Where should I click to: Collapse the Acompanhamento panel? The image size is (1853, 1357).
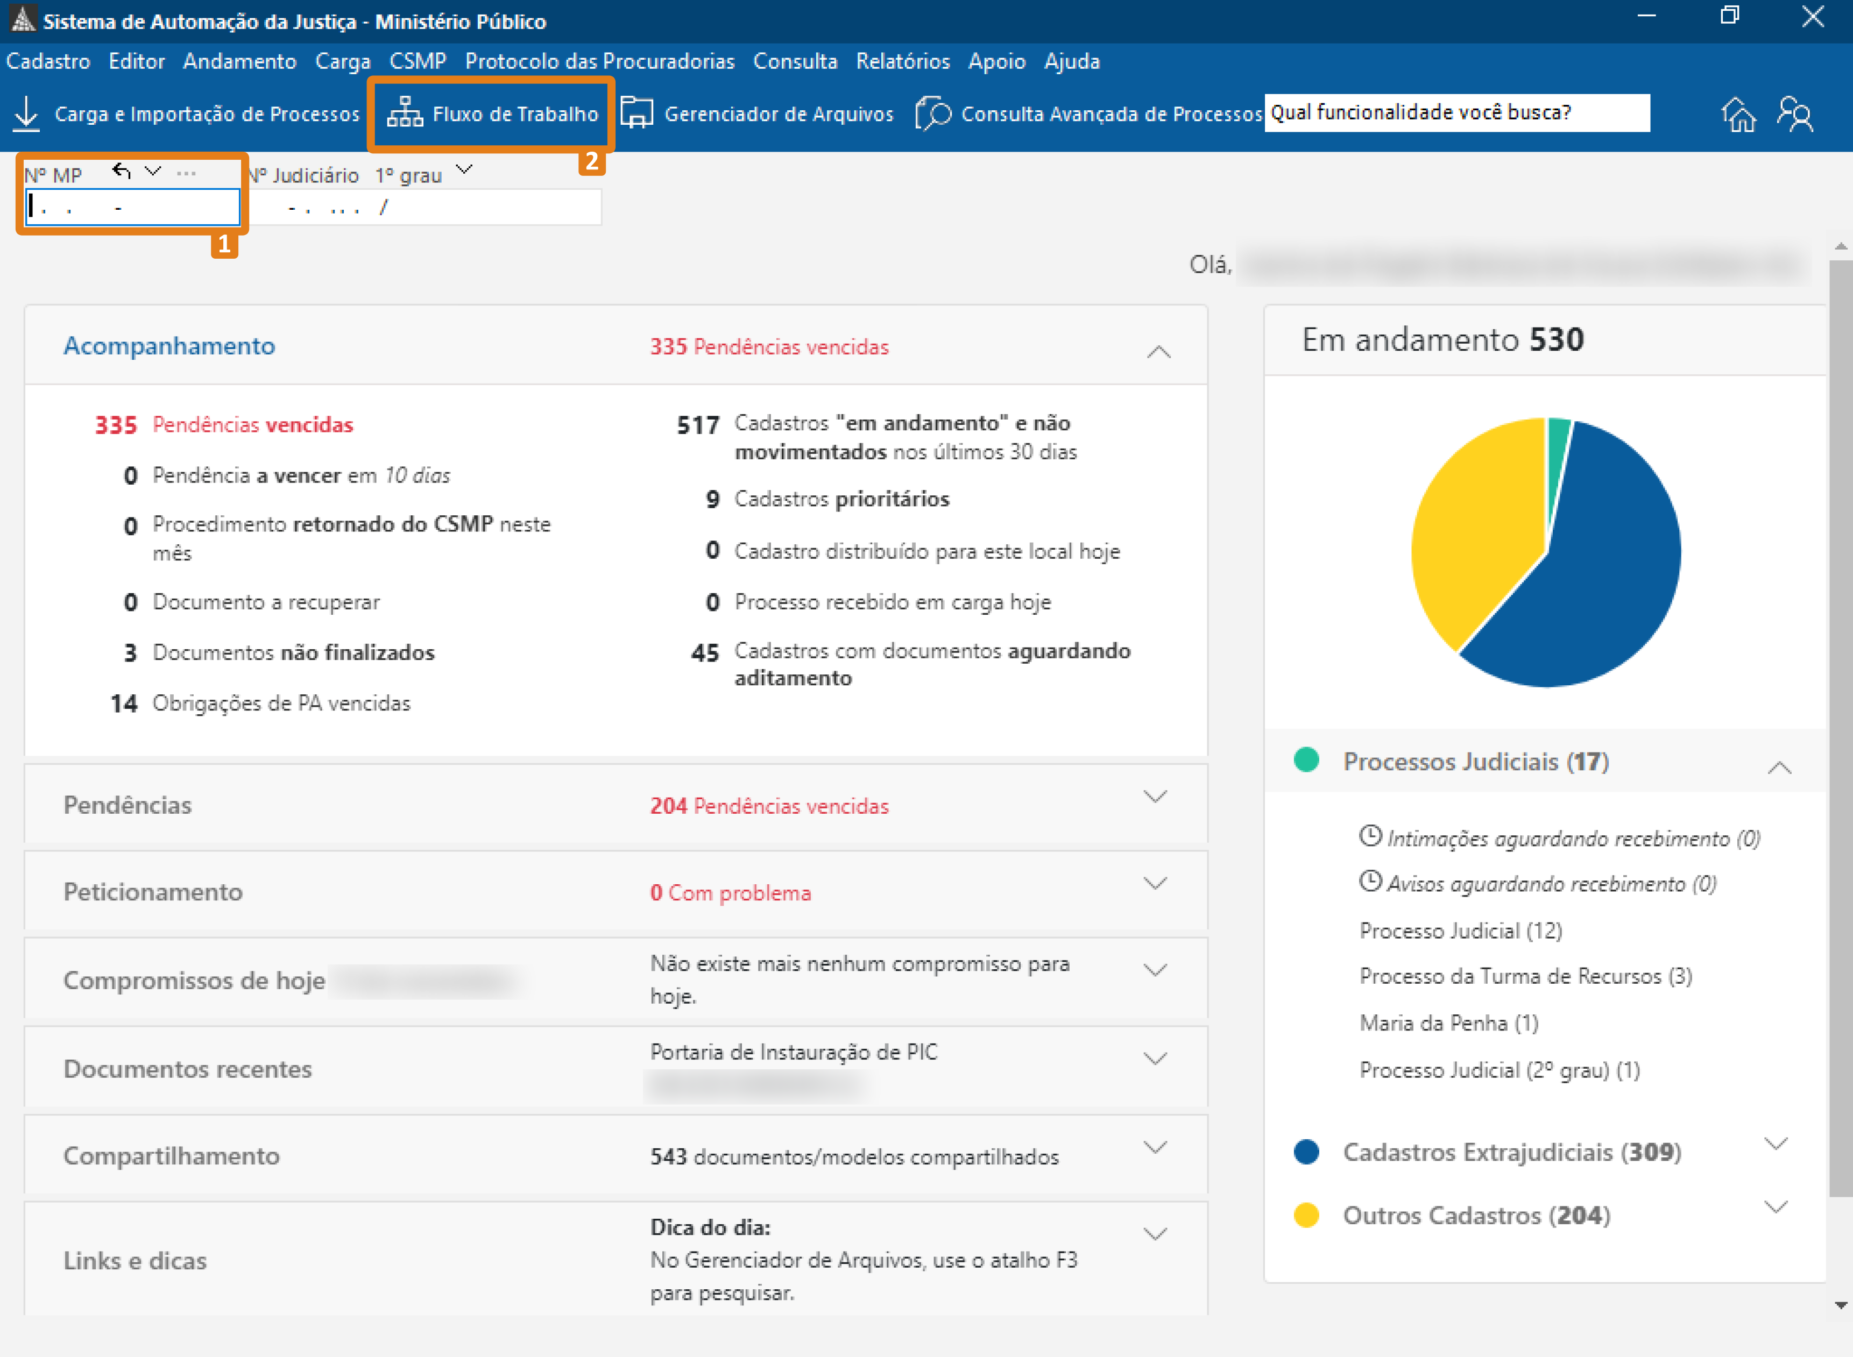click(1158, 352)
